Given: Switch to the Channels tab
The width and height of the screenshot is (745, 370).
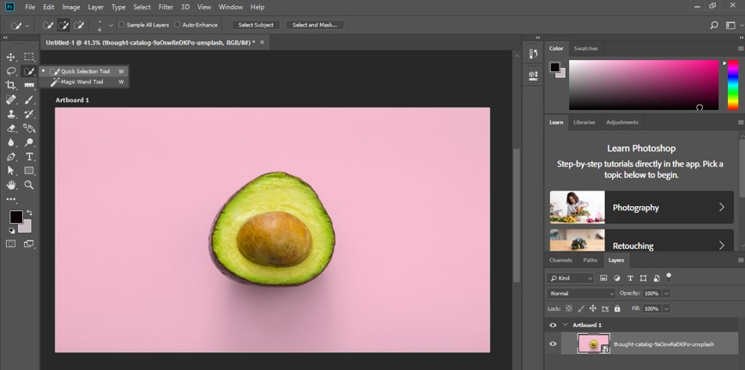Looking at the screenshot, I should pyautogui.click(x=560, y=260).
